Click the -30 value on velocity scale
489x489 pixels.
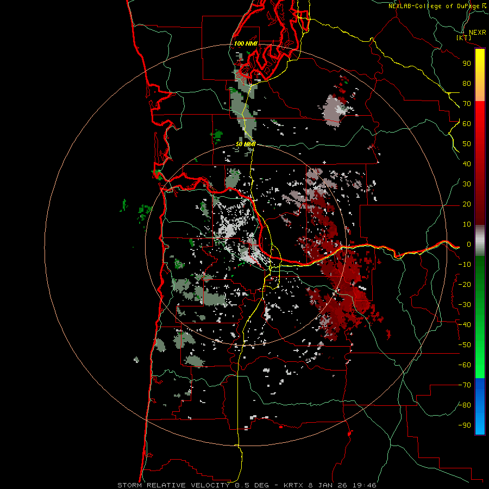(465, 305)
